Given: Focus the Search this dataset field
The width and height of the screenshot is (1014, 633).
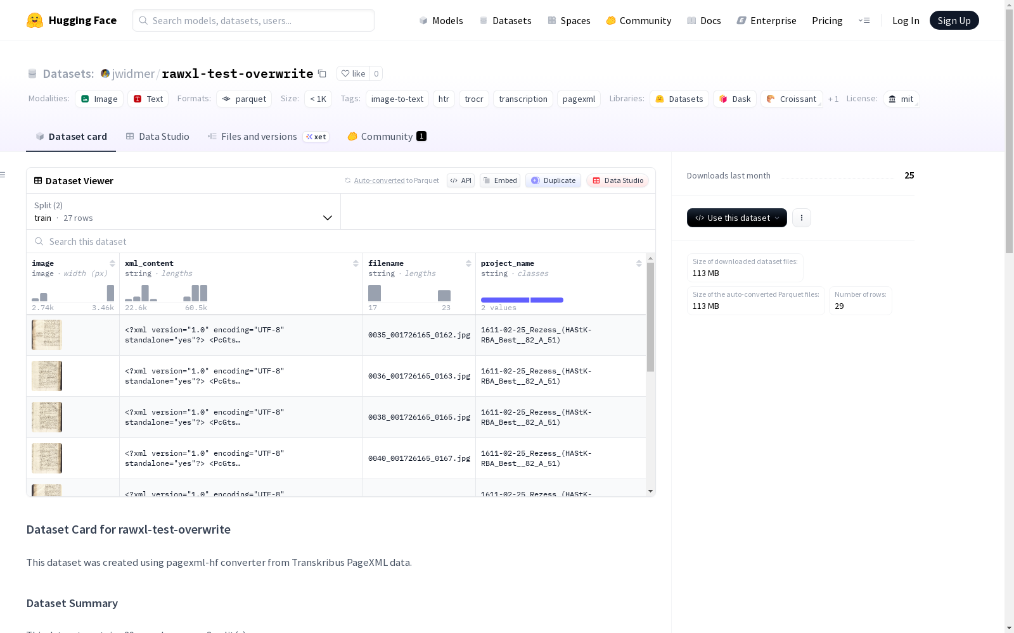Looking at the screenshot, I should 341,241.
